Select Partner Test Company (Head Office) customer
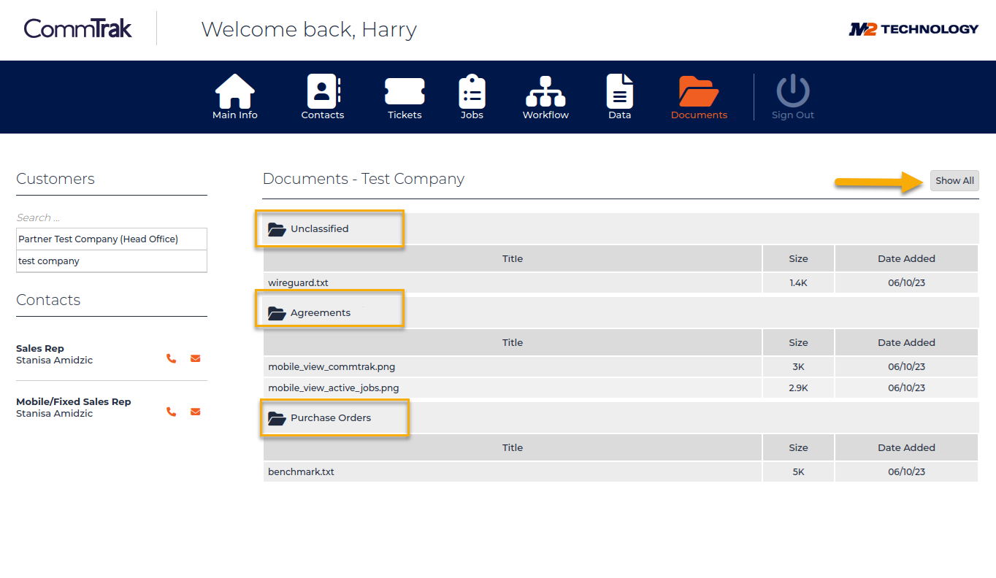Image resolution: width=996 pixels, height=578 pixels. 112,239
